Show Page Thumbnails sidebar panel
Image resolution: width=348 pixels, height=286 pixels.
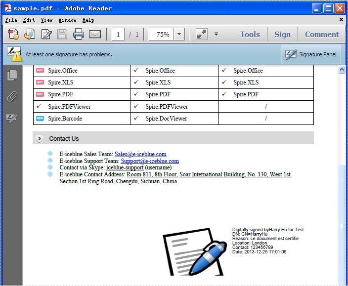[12, 76]
